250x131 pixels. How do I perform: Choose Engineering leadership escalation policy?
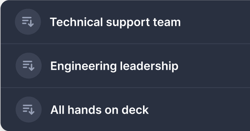[x=125, y=65]
